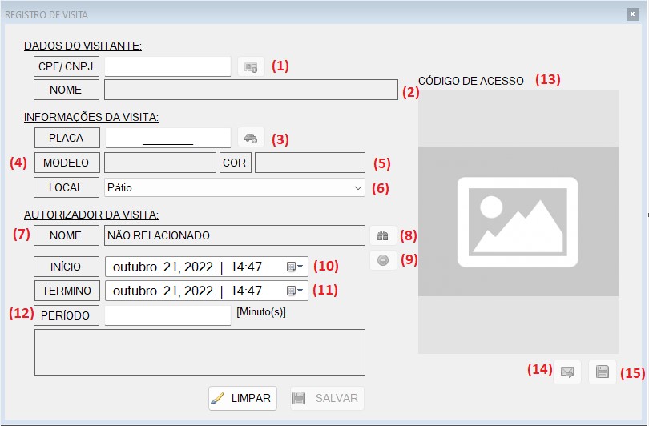Click the TERMINO label
This screenshot has height=426, width=649.
67,291
